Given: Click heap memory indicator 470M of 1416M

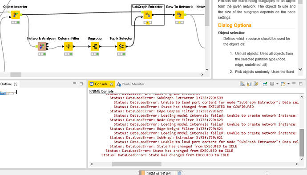Looking at the screenshot, I should [x=158, y=173].
